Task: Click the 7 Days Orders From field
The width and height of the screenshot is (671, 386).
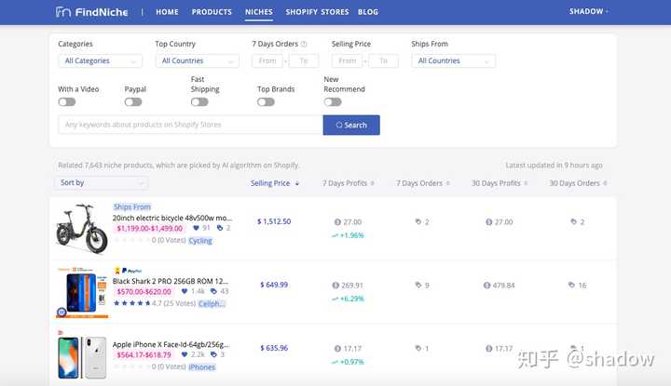Action: click(x=267, y=61)
